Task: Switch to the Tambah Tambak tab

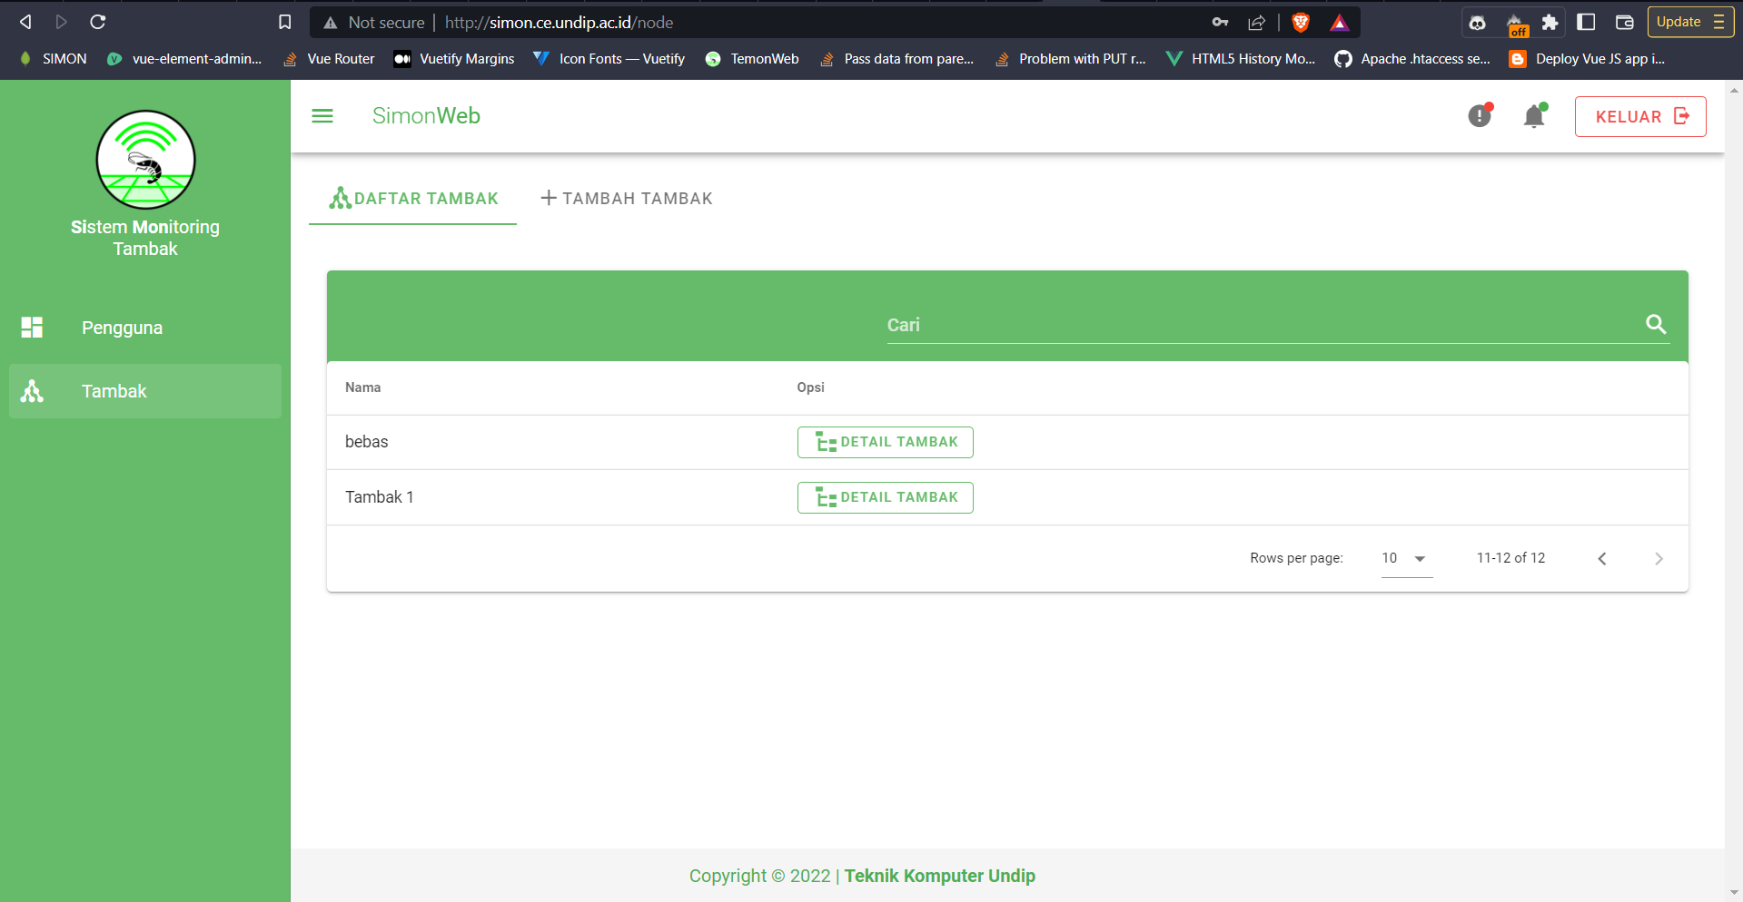Action: 627,199
